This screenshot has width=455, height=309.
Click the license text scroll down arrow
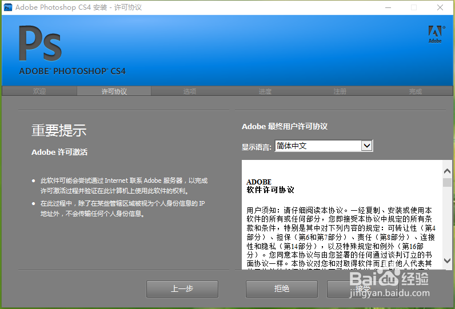point(447,260)
